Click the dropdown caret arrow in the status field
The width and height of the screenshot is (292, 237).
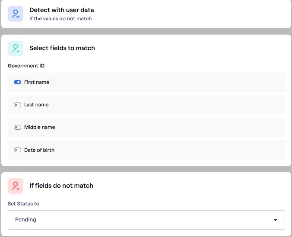(275, 220)
